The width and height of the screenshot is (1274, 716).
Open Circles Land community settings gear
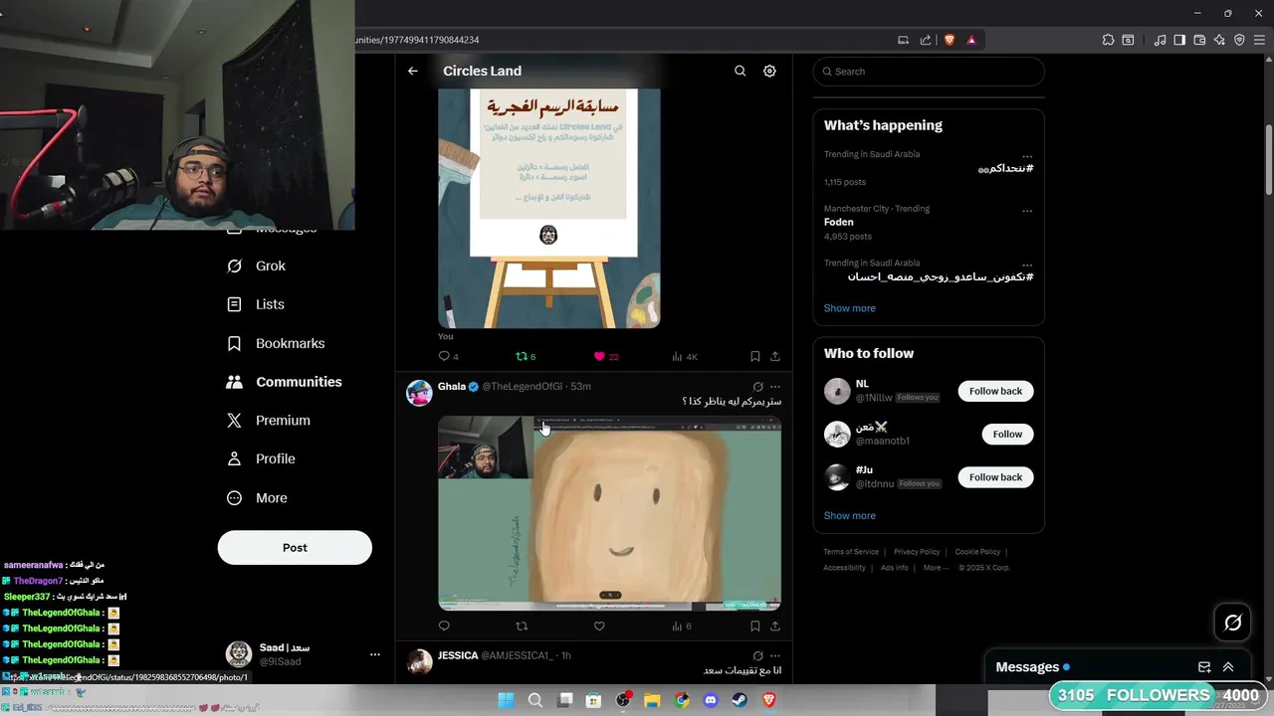coord(769,71)
